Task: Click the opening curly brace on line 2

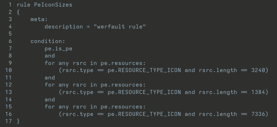Action: (18, 12)
